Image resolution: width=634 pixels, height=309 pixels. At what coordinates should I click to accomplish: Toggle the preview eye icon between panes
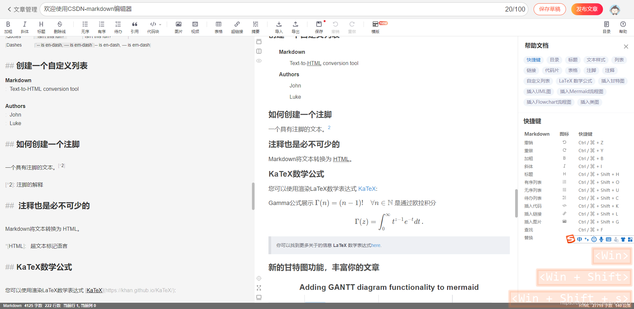[x=259, y=61]
